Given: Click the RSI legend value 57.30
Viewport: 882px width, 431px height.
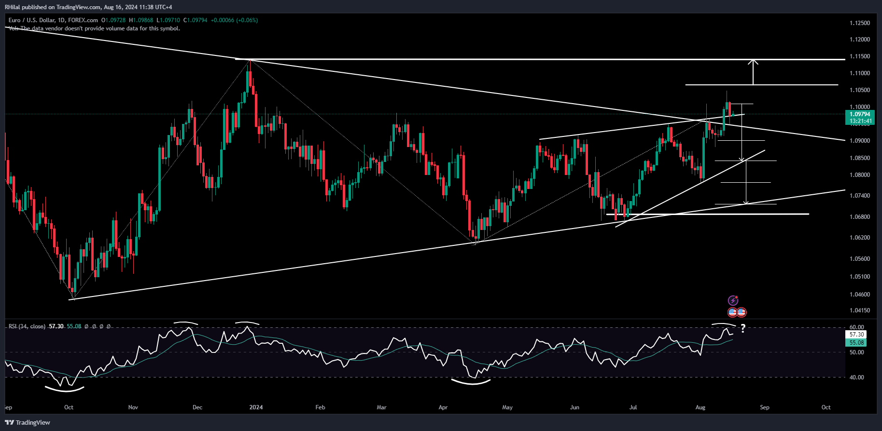Looking at the screenshot, I should click(x=56, y=326).
